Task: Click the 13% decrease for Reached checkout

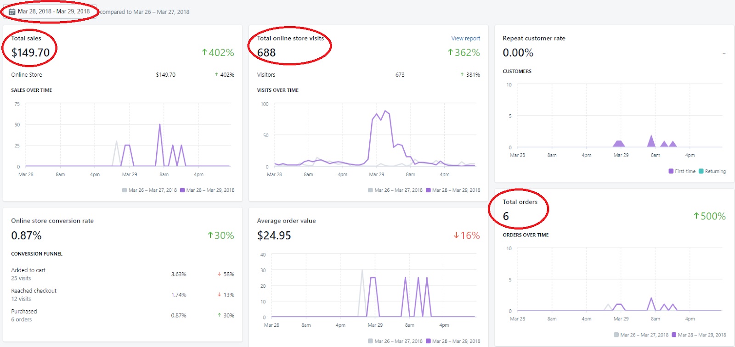Action: tap(226, 295)
